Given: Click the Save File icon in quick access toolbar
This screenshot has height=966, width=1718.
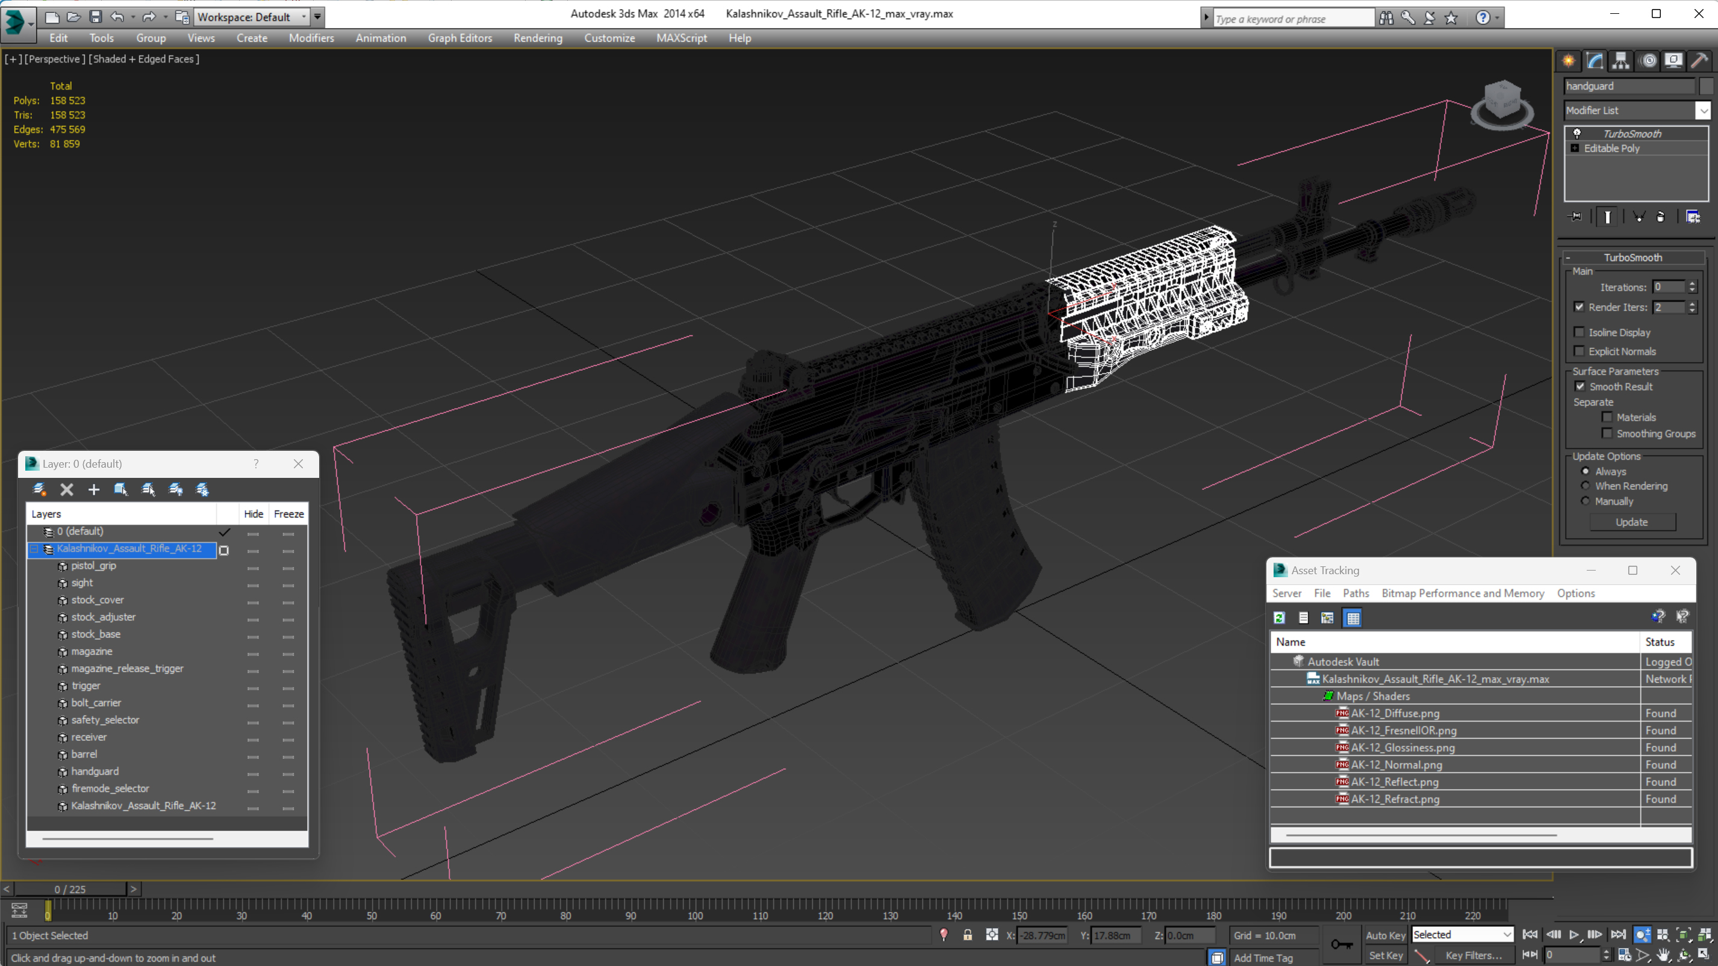Looking at the screenshot, I should tap(95, 17).
